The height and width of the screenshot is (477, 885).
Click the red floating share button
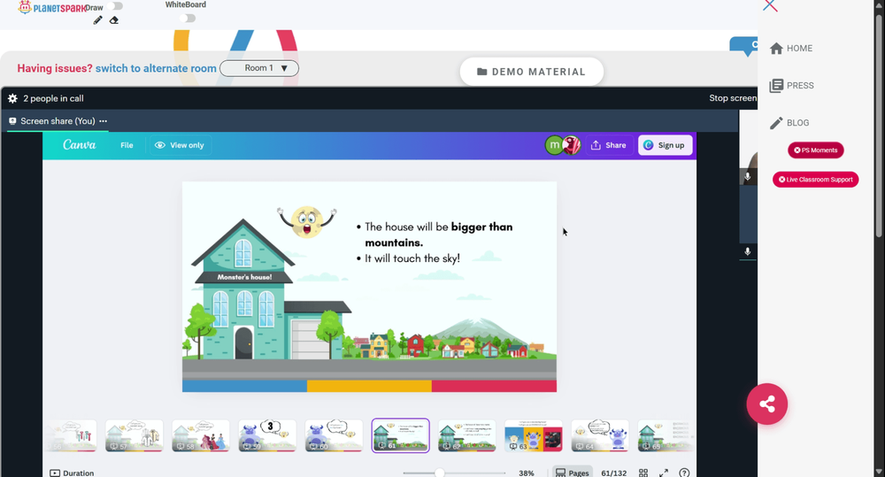click(766, 404)
